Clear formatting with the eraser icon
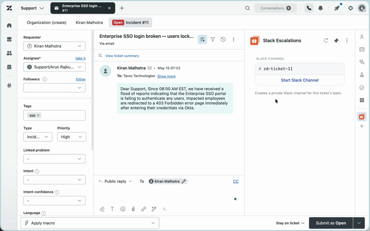The height and width of the screenshot is (231, 370). pos(102,209)
